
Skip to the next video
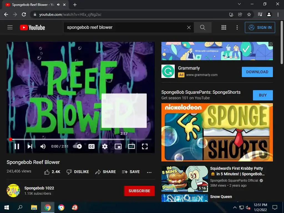[x=30, y=146]
